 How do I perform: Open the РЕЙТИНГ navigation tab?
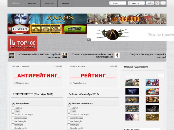pos(16,3)
